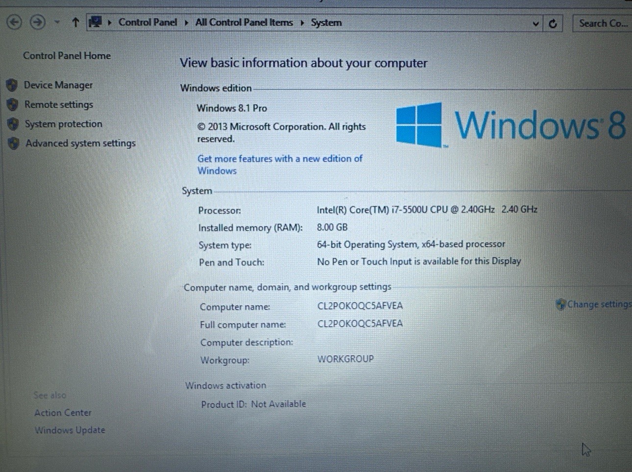
Task: Click shield icon beside System protection
Action: 13,124
